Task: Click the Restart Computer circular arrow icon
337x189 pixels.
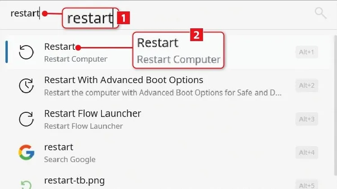Action: tap(26, 52)
